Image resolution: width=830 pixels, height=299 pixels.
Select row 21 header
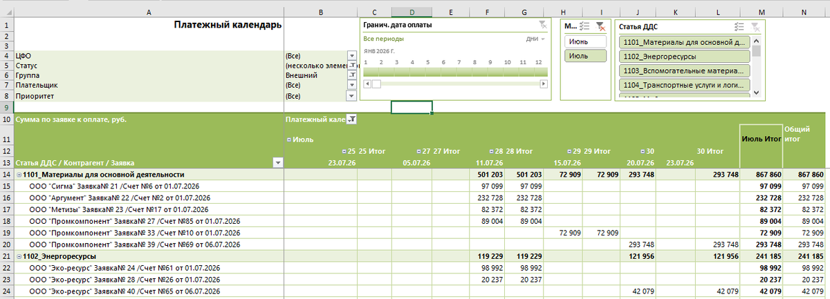(x=6, y=255)
